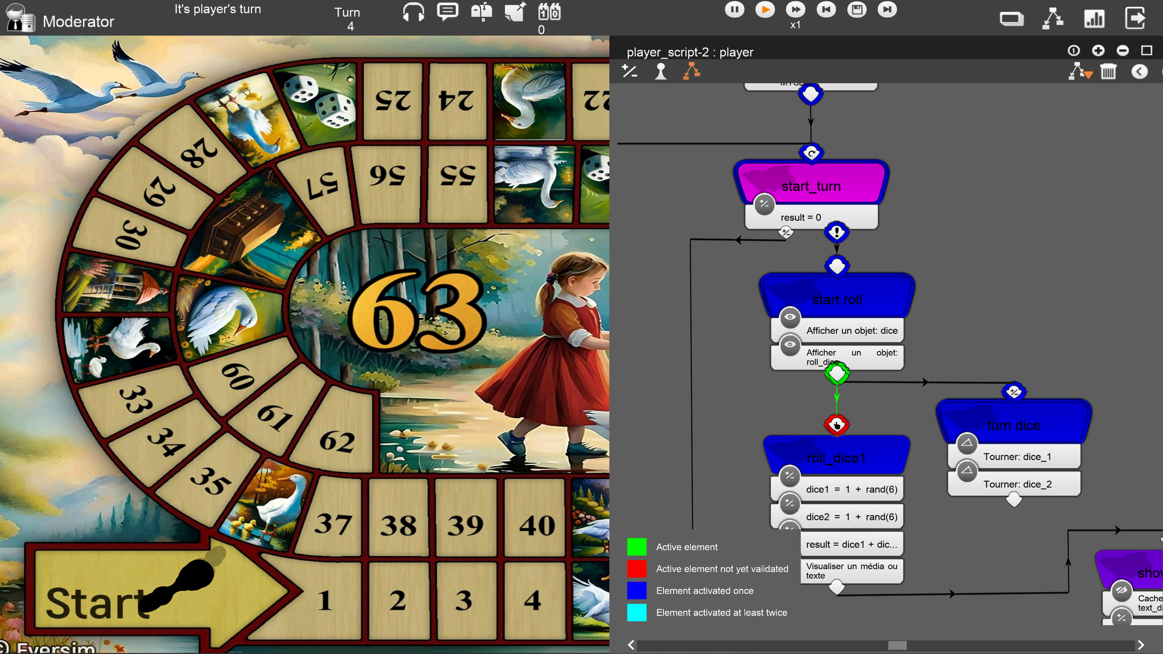The width and height of the screenshot is (1163, 654).
Task: Click the loop connector above start_turn
Action: tap(811, 153)
